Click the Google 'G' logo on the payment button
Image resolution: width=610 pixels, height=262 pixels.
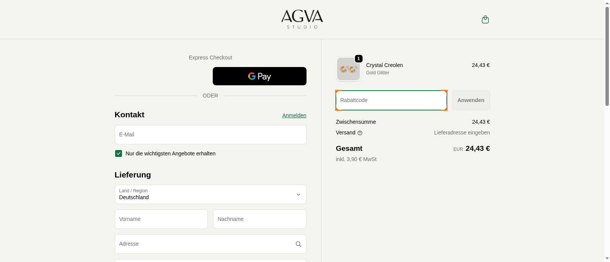(252, 76)
